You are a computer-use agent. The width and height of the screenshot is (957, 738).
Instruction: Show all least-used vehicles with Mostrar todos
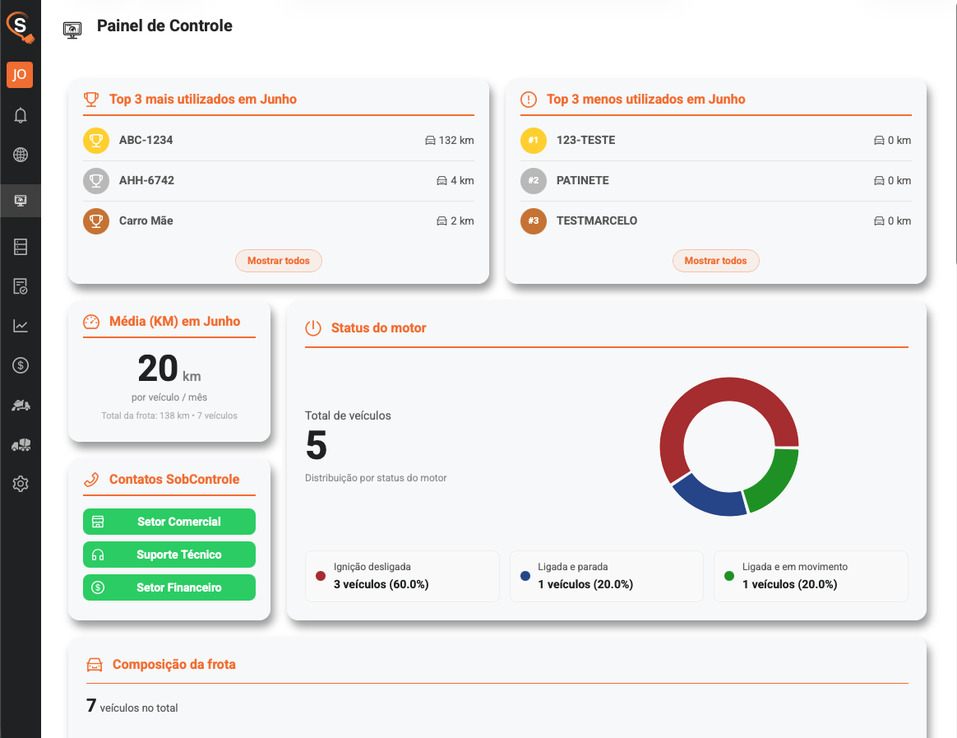(x=715, y=261)
